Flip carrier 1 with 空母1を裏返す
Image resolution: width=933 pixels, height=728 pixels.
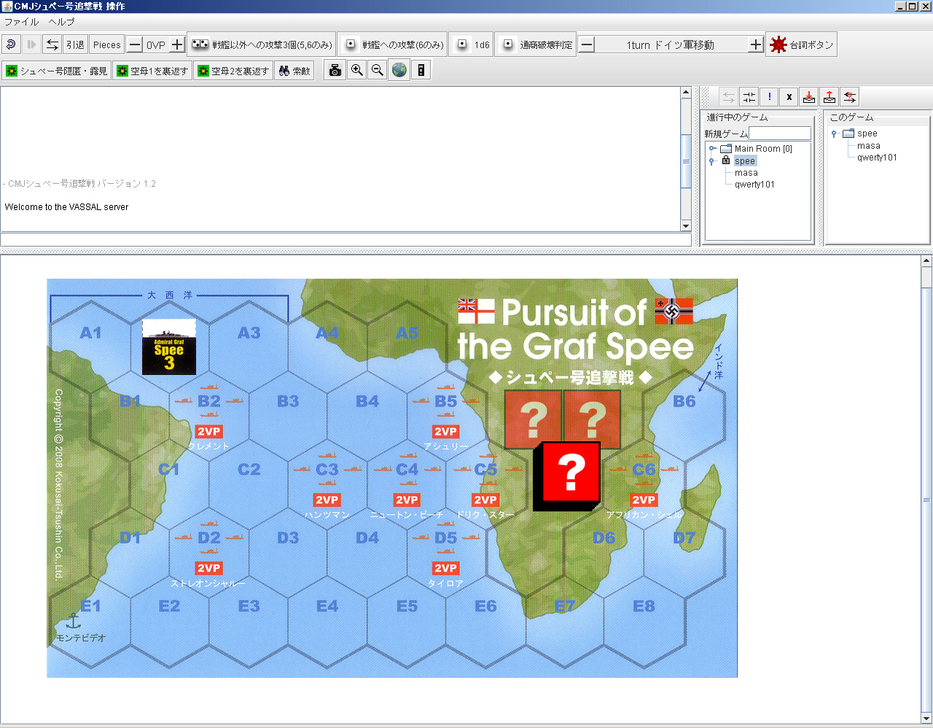point(152,71)
